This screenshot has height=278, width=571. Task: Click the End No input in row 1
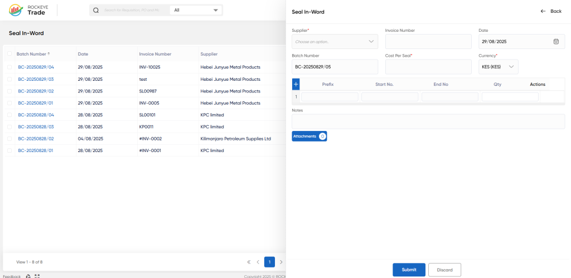[x=450, y=97]
